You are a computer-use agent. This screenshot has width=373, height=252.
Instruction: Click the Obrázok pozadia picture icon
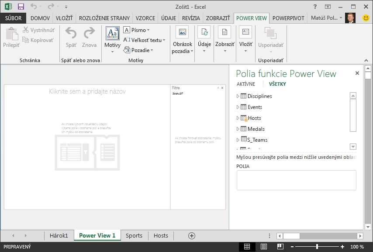click(183, 32)
